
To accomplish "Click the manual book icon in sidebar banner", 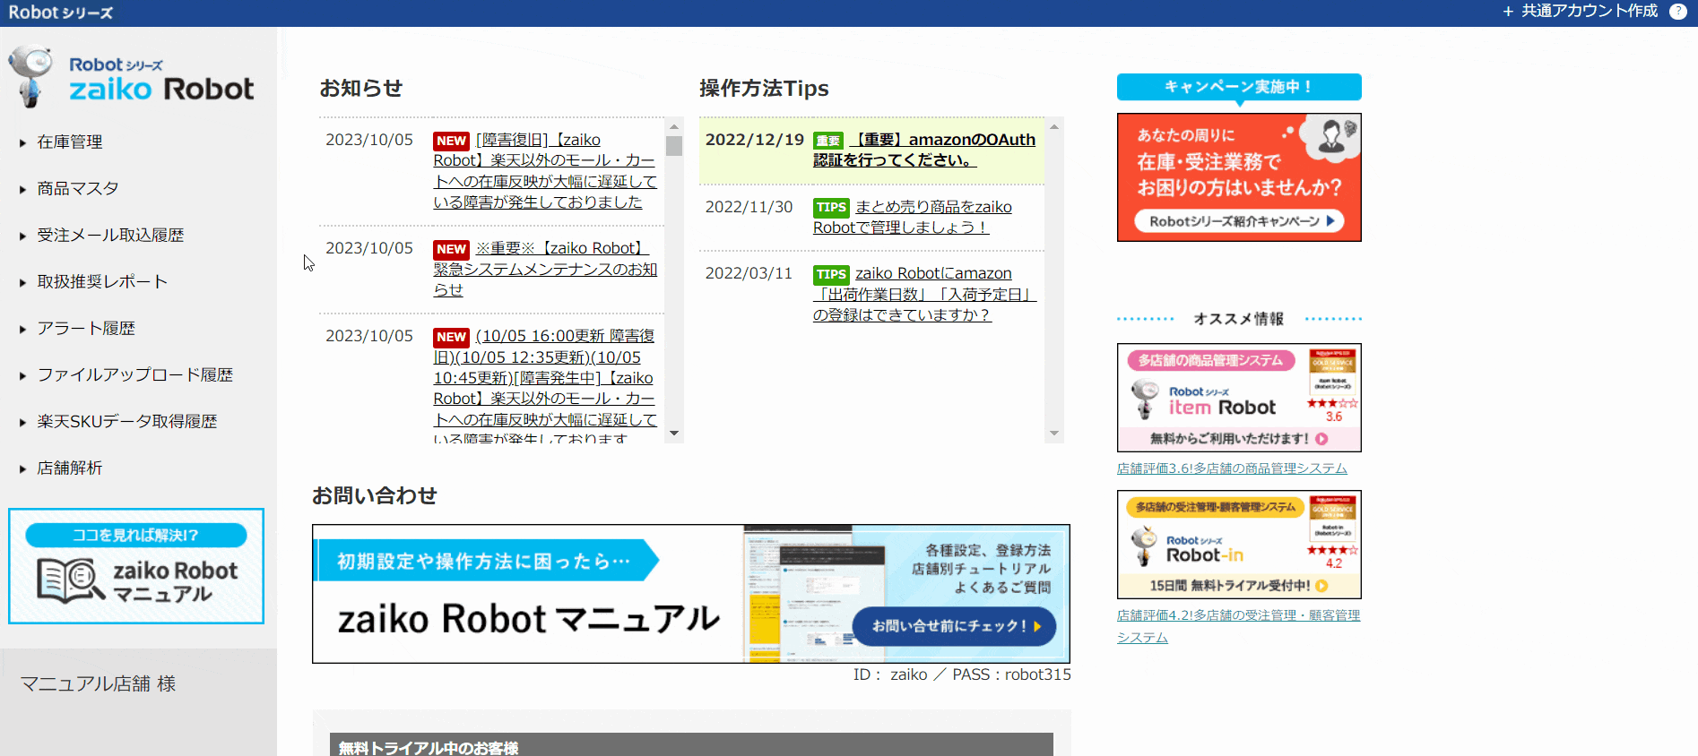I will [x=70, y=580].
